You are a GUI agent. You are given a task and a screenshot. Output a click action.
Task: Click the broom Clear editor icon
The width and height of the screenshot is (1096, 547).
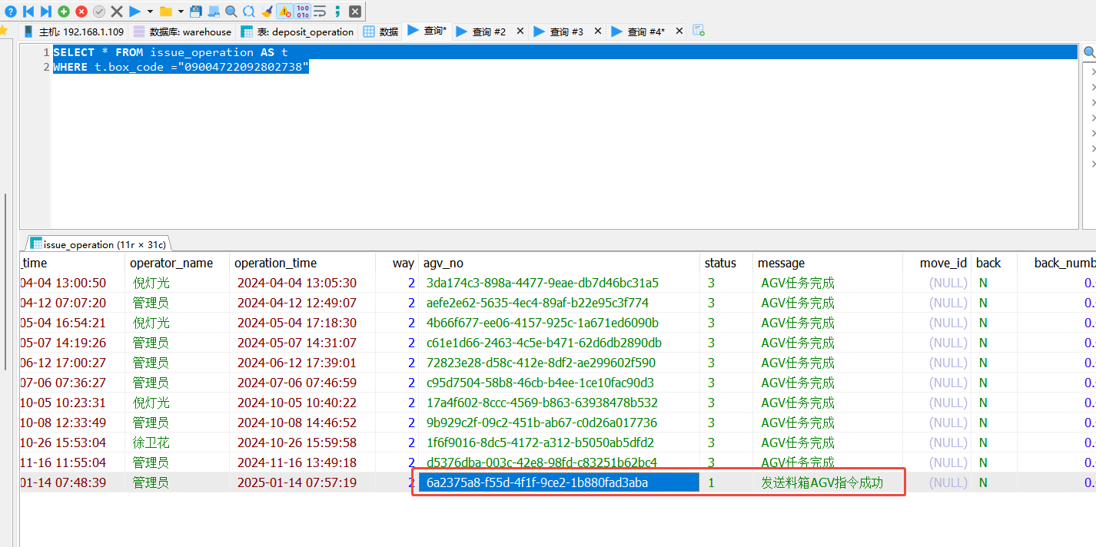[x=267, y=12]
